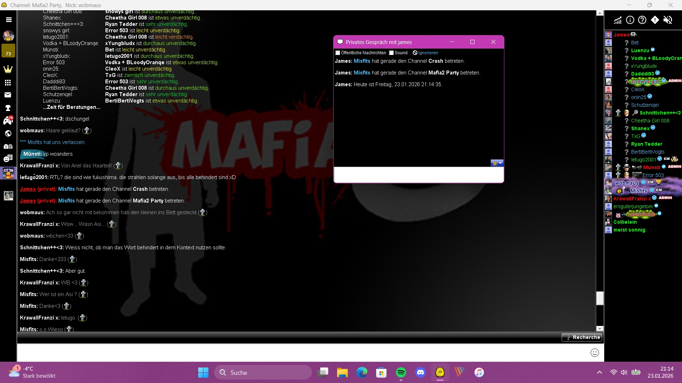Enable the Öffentliche Nachrichten checkbox
Image resolution: width=682 pixels, height=383 pixels.
click(x=338, y=53)
